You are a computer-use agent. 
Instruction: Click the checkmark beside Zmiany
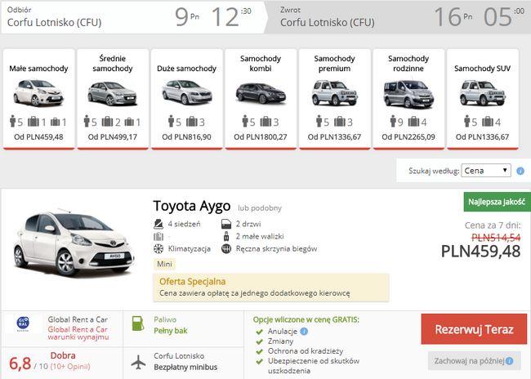260,341
